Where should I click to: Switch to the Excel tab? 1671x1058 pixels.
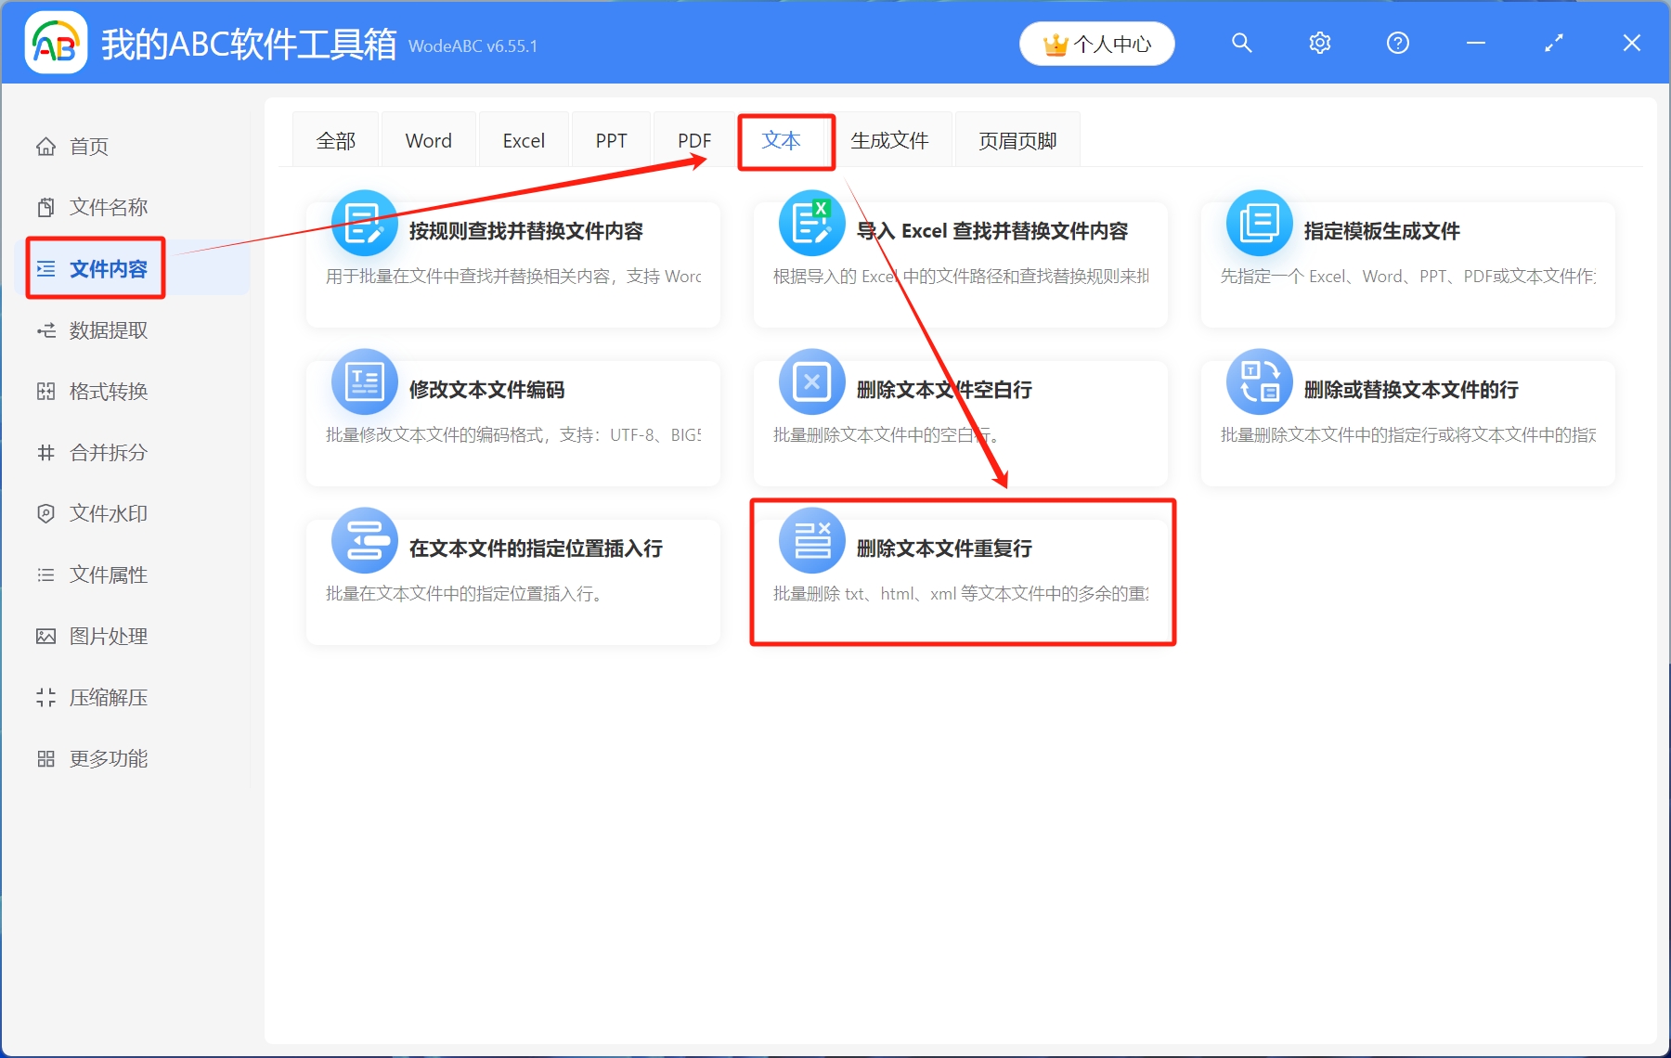pos(524,140)
